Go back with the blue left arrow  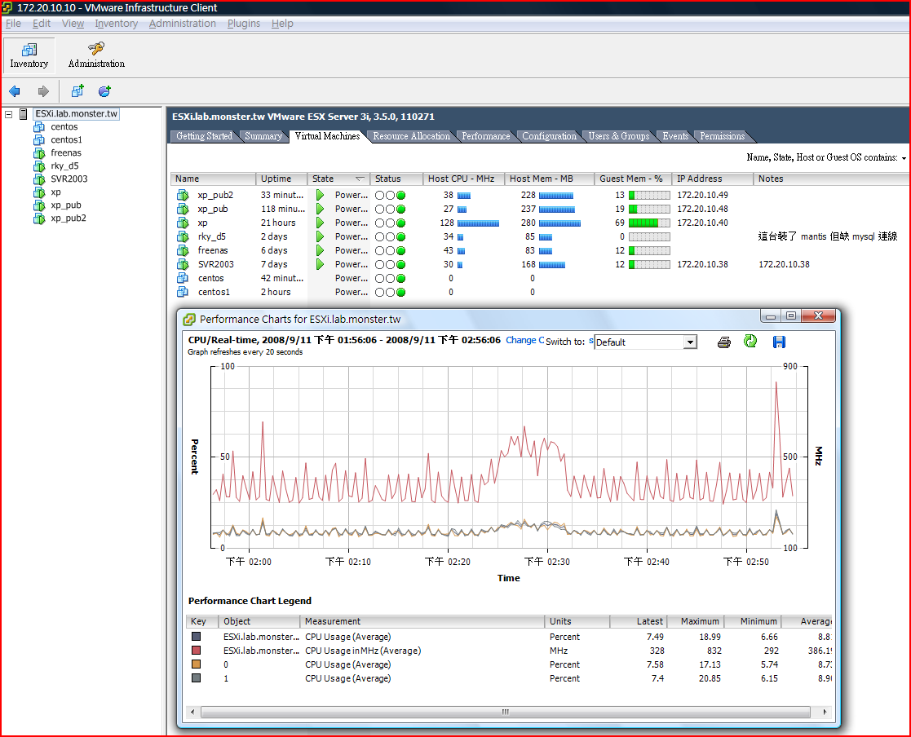pos(15,91)
